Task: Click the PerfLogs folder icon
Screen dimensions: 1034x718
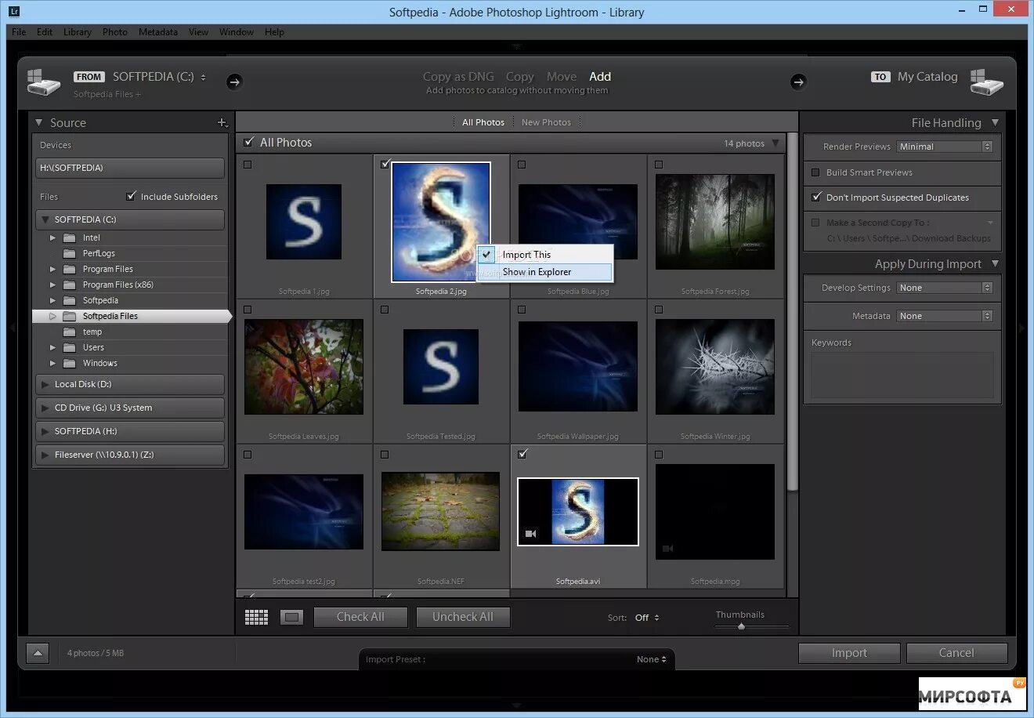Action: (70, 253)
